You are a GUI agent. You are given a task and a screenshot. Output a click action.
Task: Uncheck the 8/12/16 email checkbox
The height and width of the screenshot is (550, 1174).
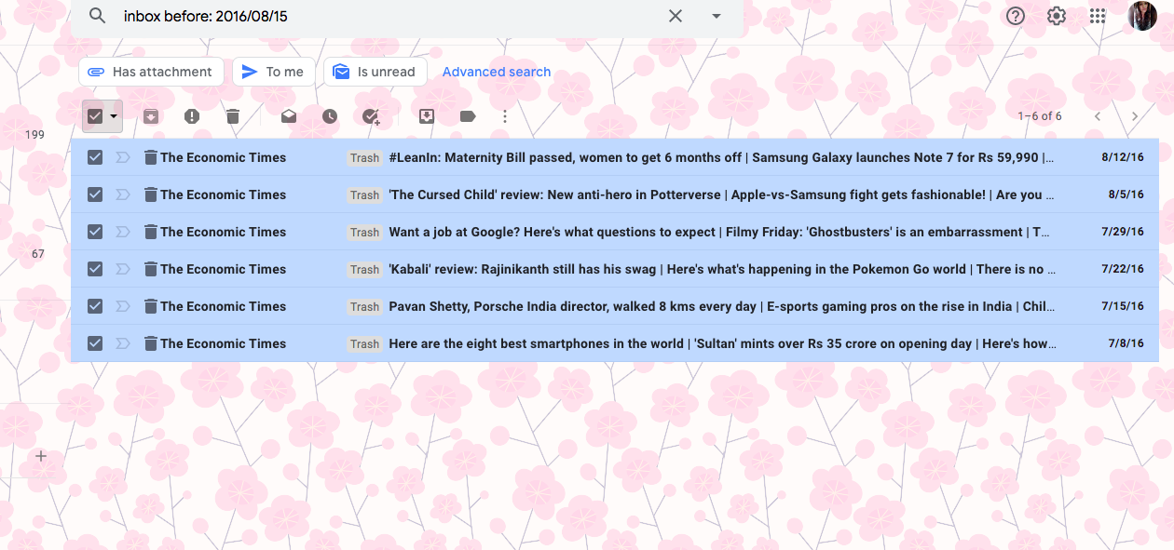coord(94,157)
